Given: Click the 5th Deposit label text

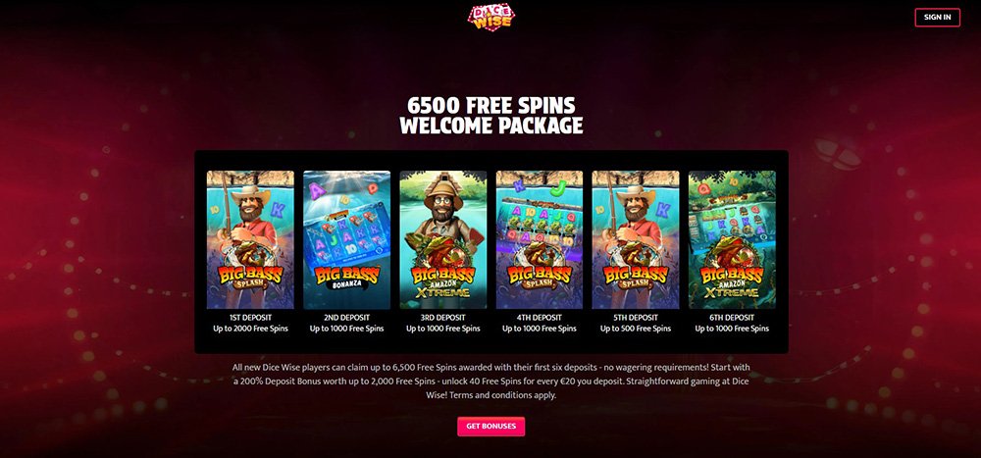Looking at the screenshot, I should (x=636, y=318).
